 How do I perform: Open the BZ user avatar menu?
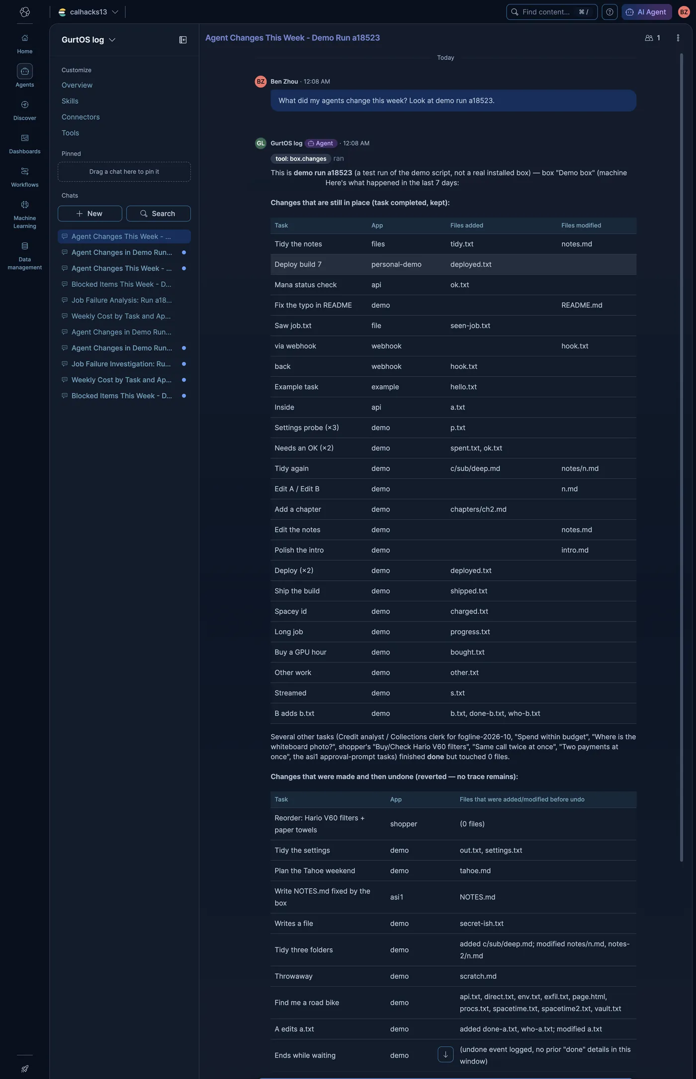[x=684, y=12]
